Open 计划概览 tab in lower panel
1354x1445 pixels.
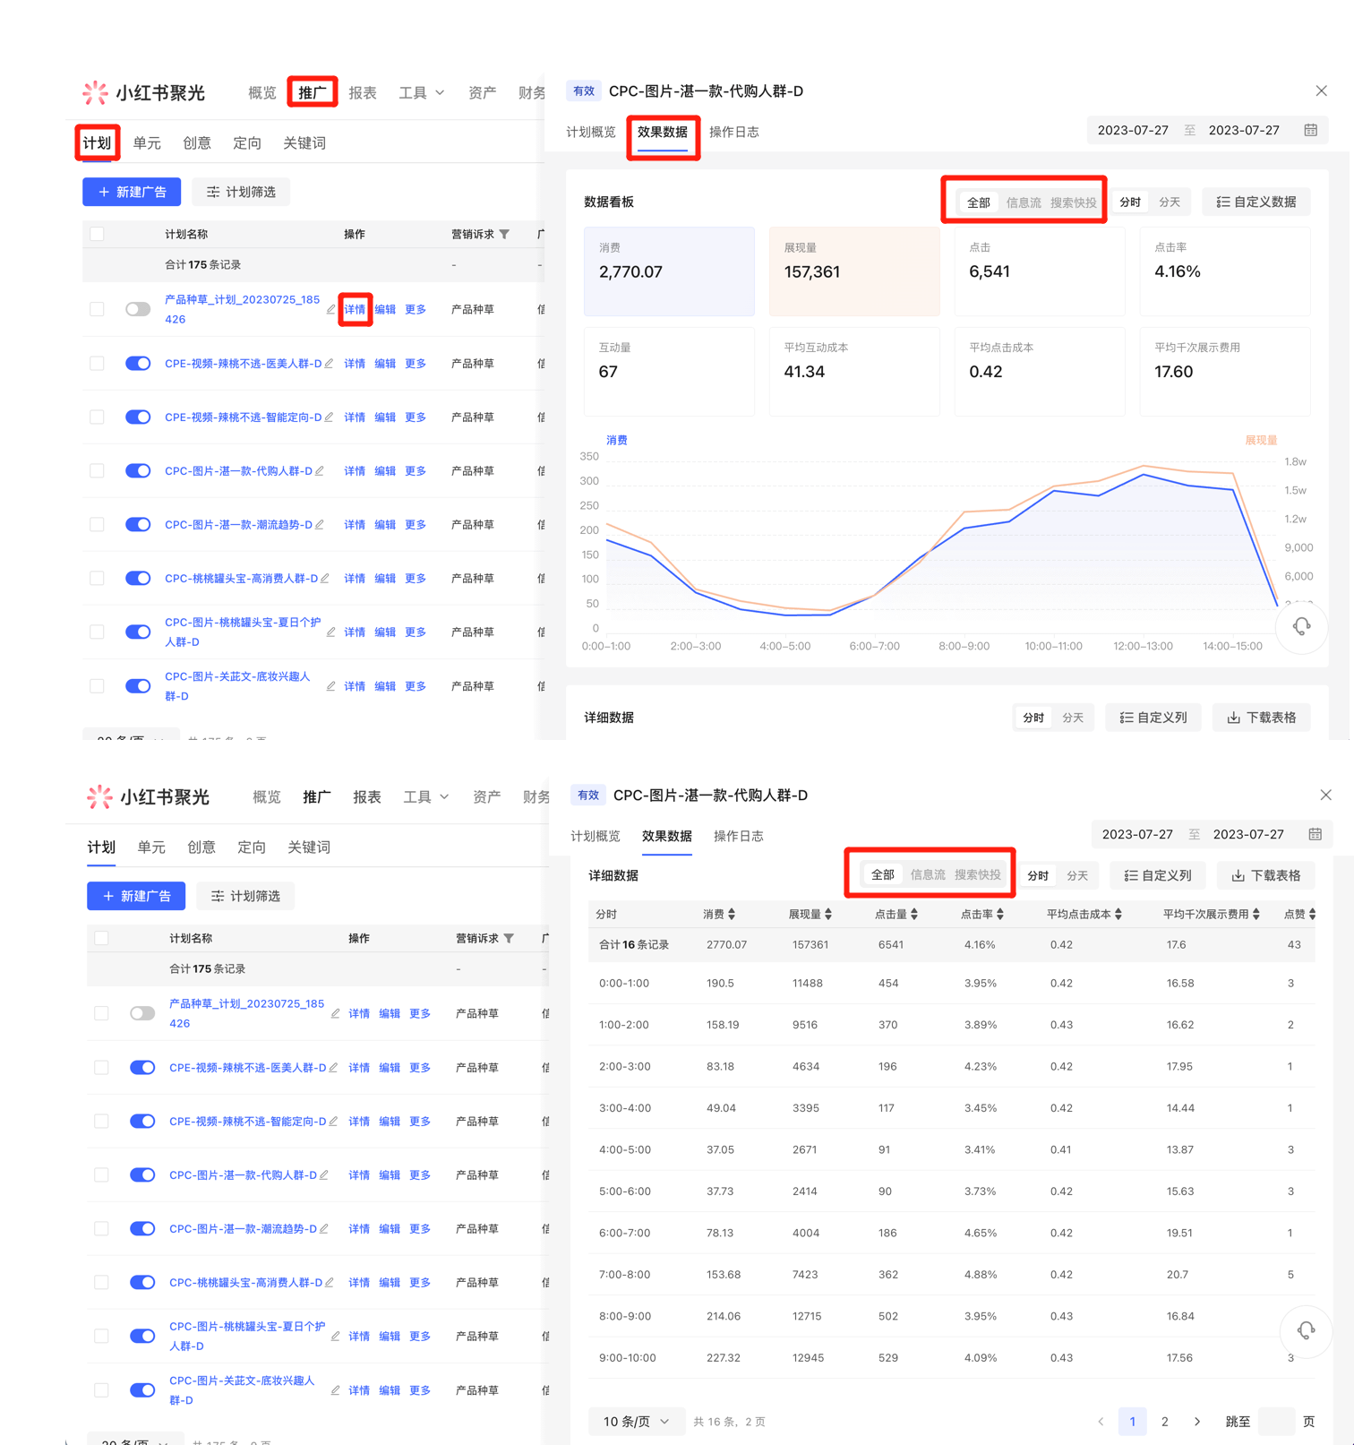point(596,836)
